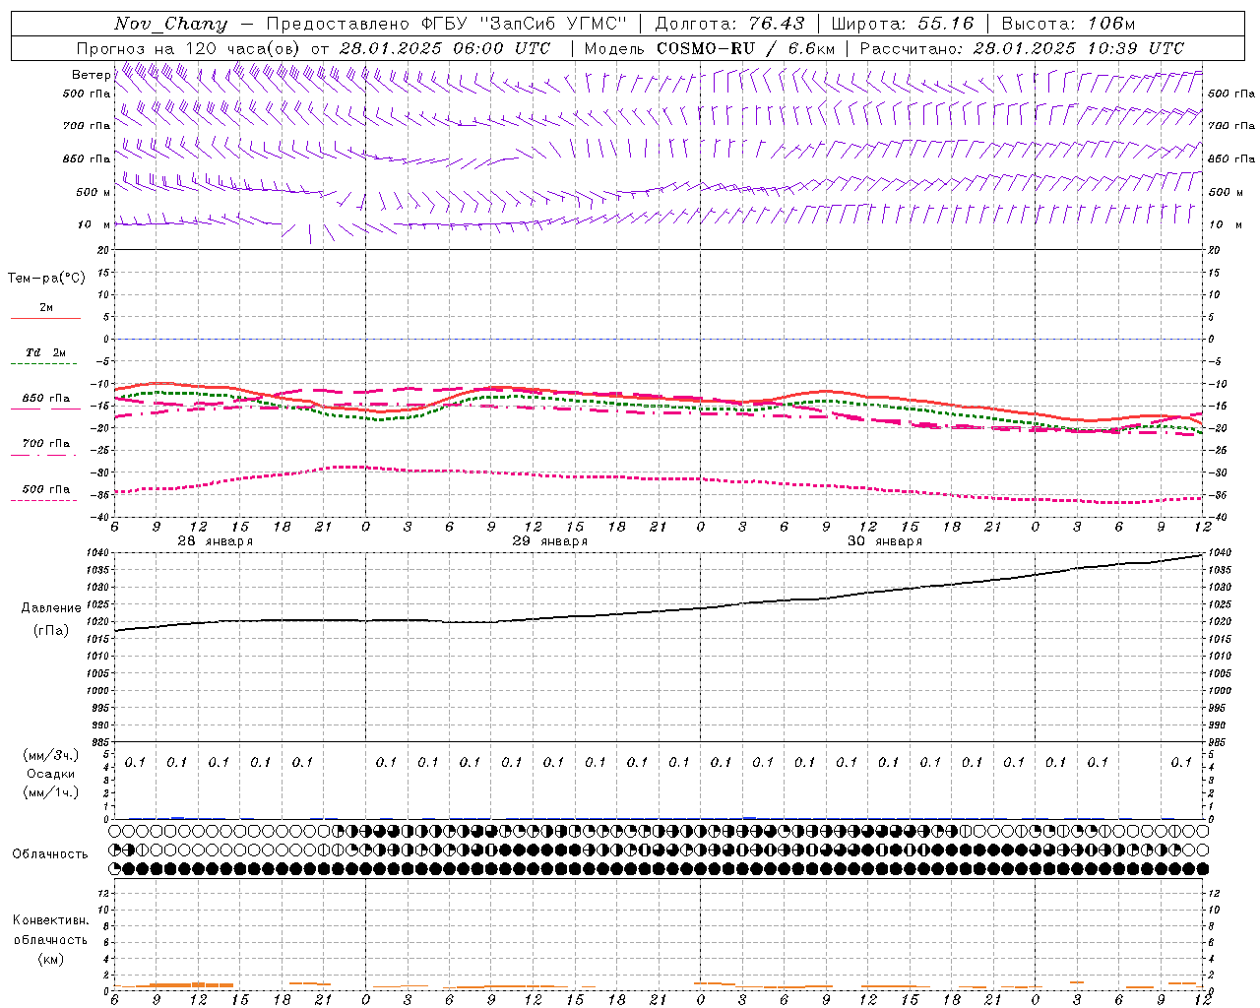Click the "(мм/3ч.)" precipitation unit label
Viewport: 1260px width, 1008px height.
(x=51, y=755)
